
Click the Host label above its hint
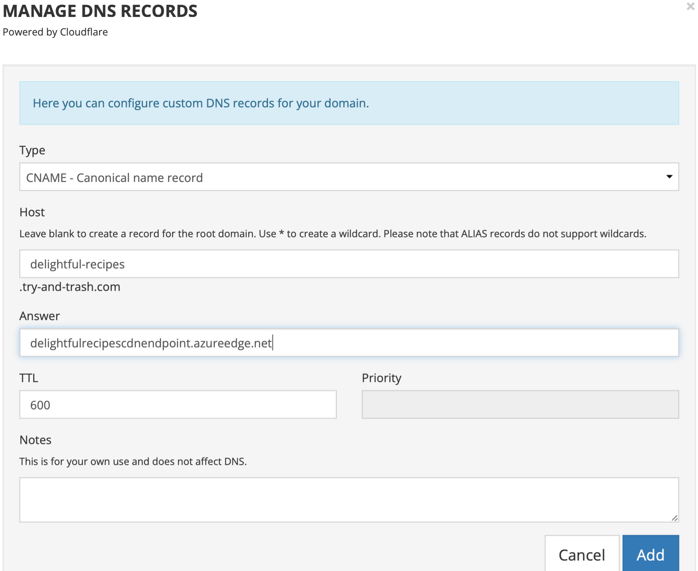pos(32,212)
